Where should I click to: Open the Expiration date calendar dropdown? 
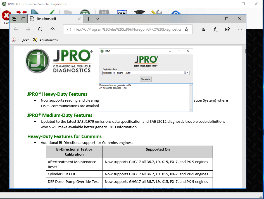(186, 73)
